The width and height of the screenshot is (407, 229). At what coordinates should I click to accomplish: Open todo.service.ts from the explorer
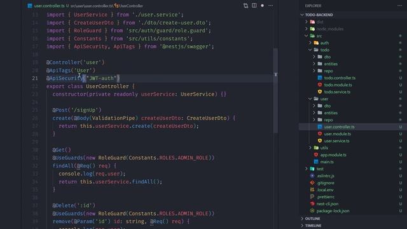point(337,92)
